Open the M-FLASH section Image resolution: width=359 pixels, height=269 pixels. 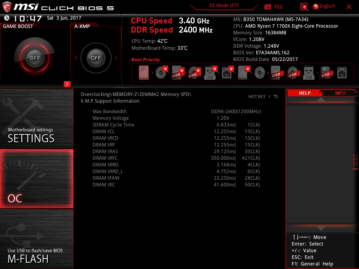tap(36, 239)
